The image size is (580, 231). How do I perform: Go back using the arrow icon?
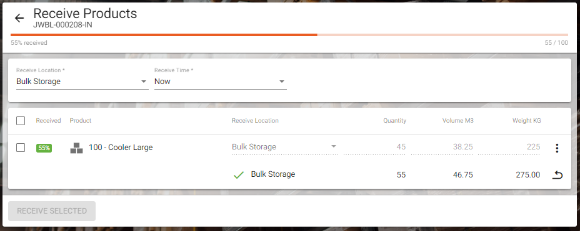click(19, 18)
